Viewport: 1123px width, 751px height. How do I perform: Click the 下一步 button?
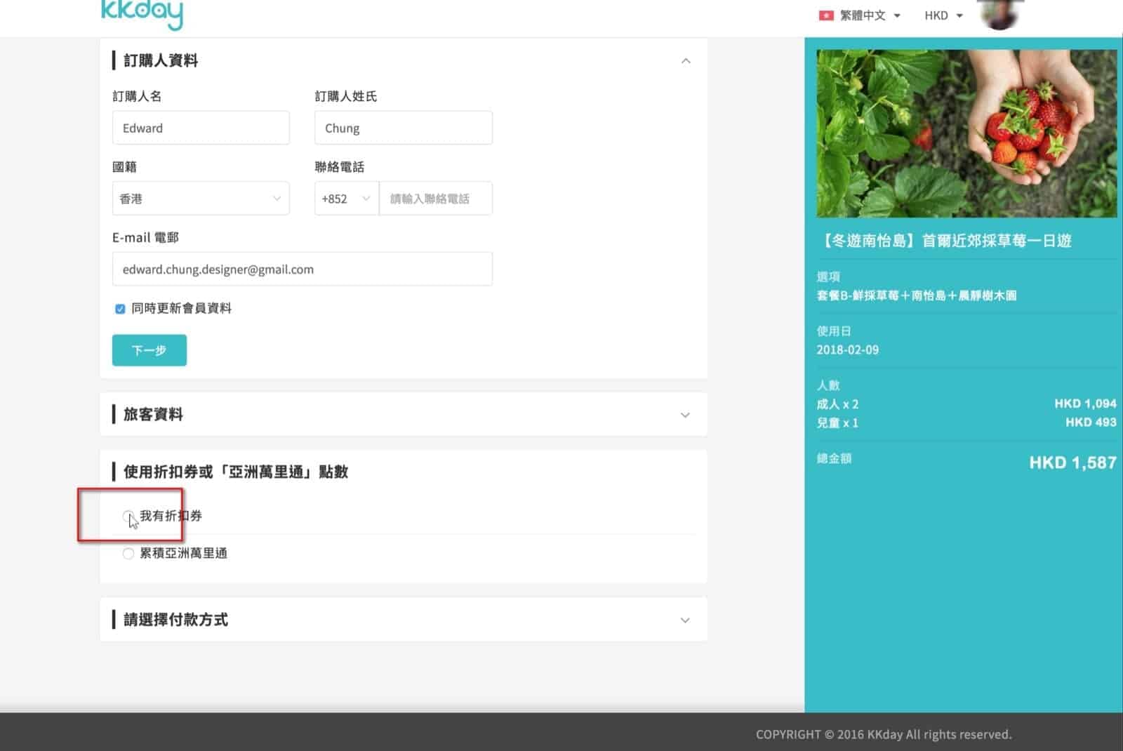[149, 350]
